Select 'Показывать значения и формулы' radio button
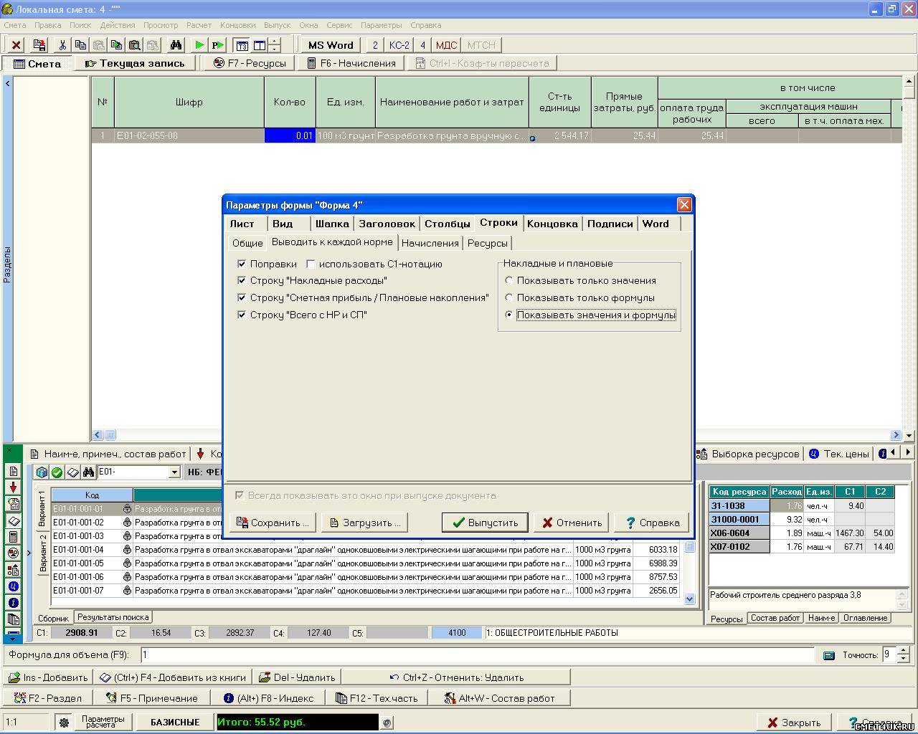 [x=509, y=315]
